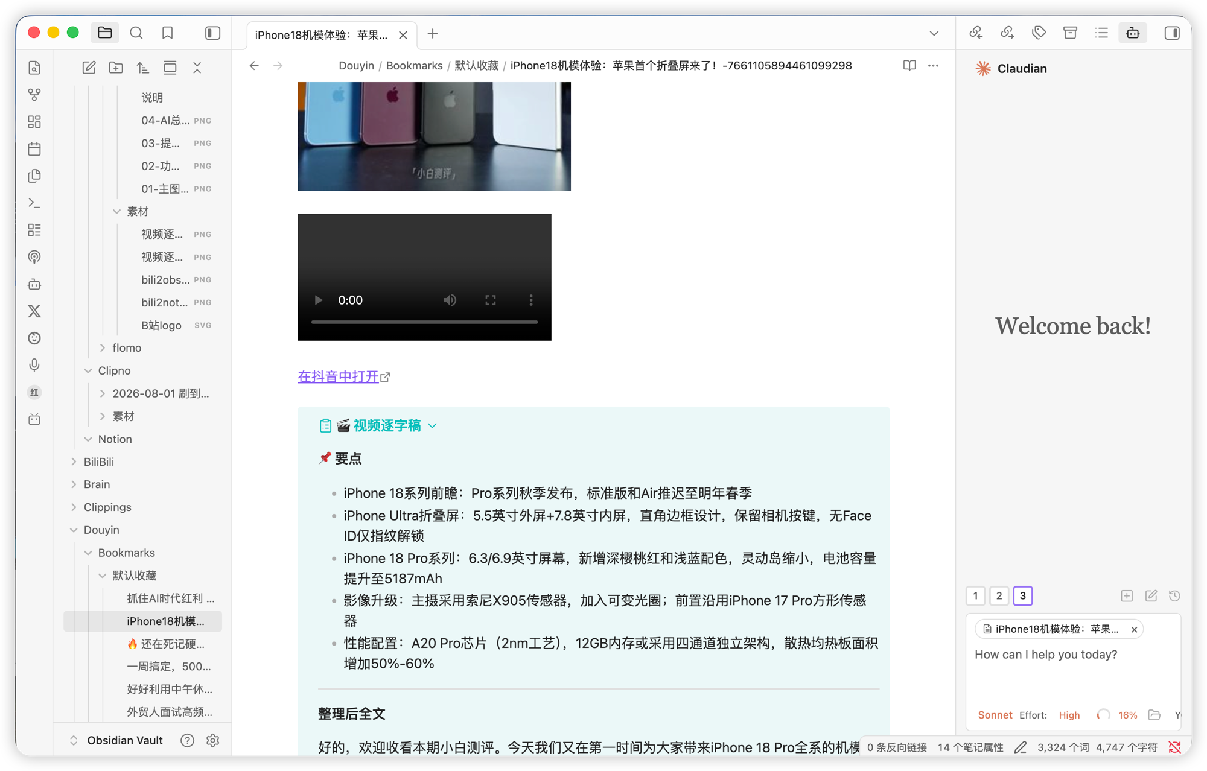Screen dimensions: 1207x771
Task: Click Bookmarks in the breadcrumb path
Action: coord(414,66)
